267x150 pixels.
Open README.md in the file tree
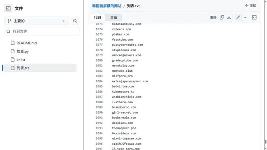pos(27,43)
